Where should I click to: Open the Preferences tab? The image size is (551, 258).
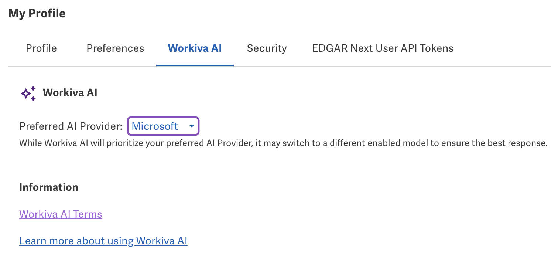point(115,48)
